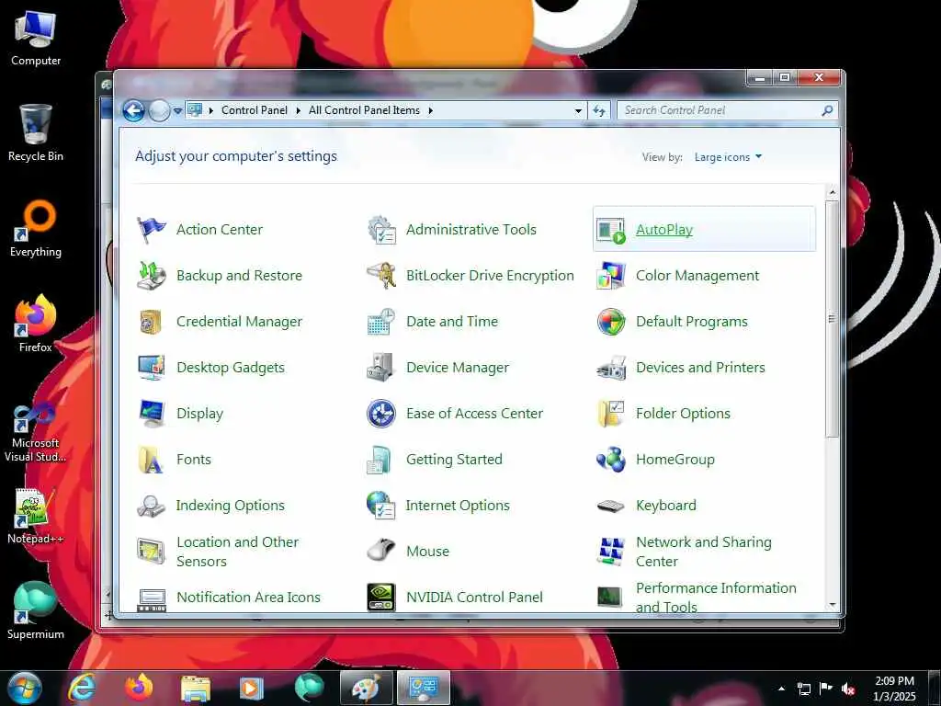Open the NVIDIA Control Panel icon
Image resolution: width=941 pixels, height=706 pixels.
click(x=381, y=598)
